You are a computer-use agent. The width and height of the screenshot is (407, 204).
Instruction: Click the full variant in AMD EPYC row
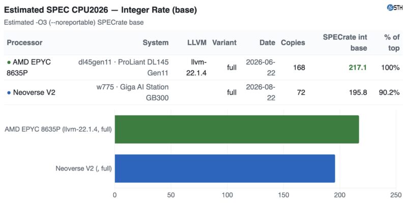coord(231,67)
